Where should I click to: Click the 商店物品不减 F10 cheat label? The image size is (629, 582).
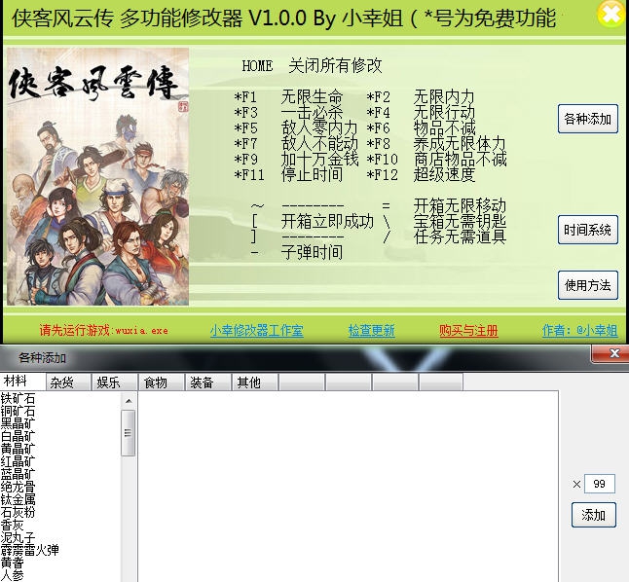pos(460,160)
